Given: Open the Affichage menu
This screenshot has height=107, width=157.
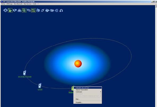Looking at the screenshot, I should point(10,4).
